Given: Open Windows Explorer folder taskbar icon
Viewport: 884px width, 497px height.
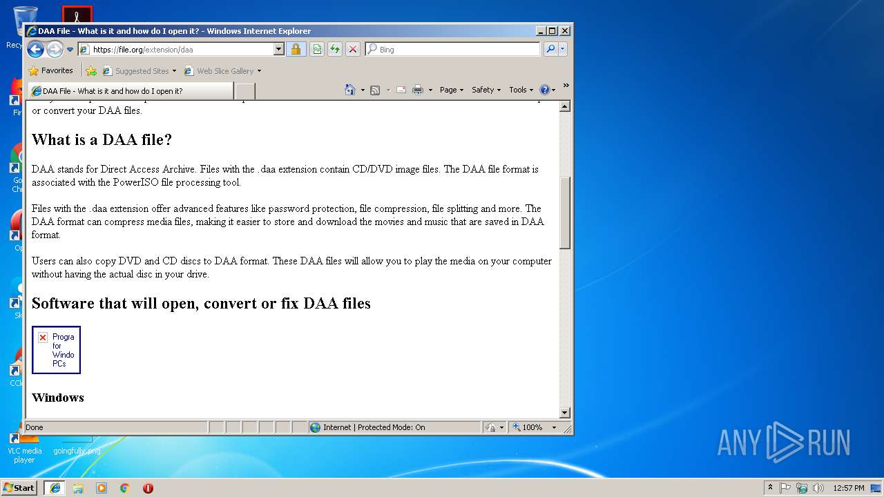Looking at the screenshot, I should [78, 488].
